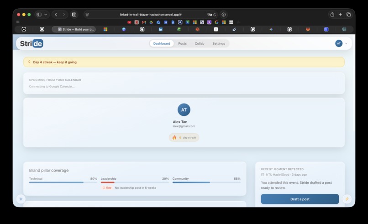Go to the Collab tab

pos(199,43)
